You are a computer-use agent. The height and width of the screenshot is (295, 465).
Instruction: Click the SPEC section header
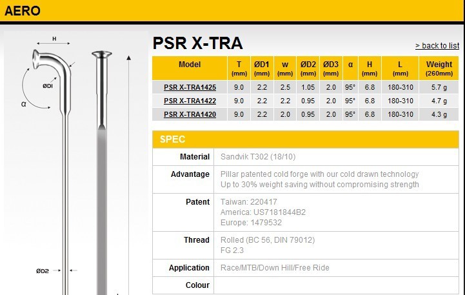[306, 139]
